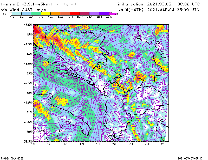This screenshot has width=208, height=160.
Task: Click the legend value 13.8
Action: pos(61,17)
